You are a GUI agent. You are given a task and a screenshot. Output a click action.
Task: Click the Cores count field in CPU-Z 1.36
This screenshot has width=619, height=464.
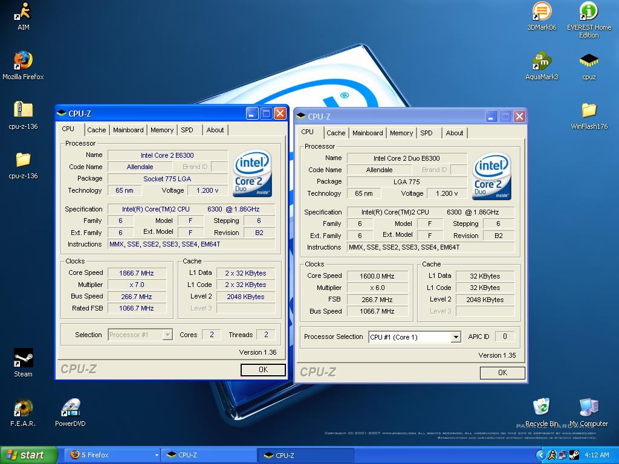(x=211, y=335)
